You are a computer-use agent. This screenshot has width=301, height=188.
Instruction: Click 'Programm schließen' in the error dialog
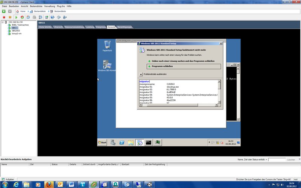click(184, 67)
